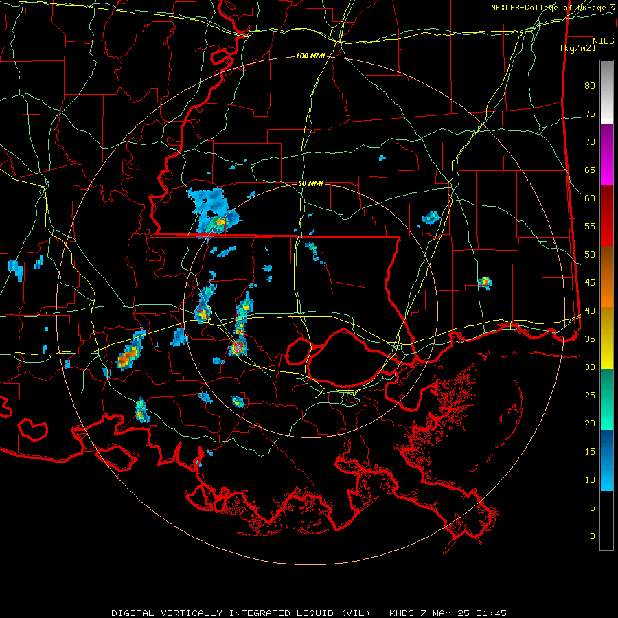Image resolution: width=618 pixels, height=618 pixels.
Task: Click the [kg/m2] units label
Action: [578, 48]
